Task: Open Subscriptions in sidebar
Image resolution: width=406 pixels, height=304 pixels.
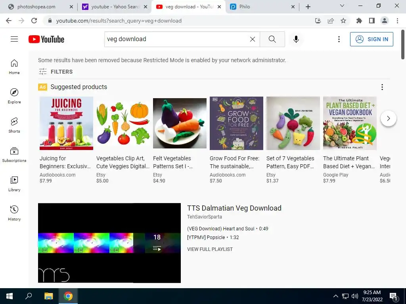Action: coord(14,155)
